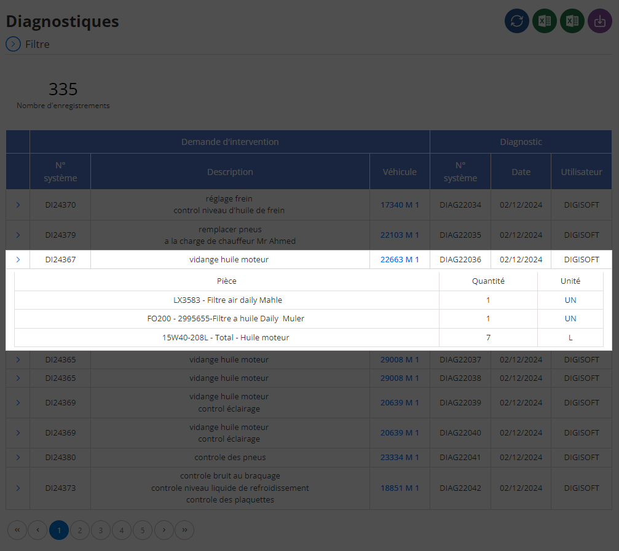This screenshot has width=619, height=551.
Task: Expand row DI24380 details
Action: pyautogui.click(x=18, y=458)
